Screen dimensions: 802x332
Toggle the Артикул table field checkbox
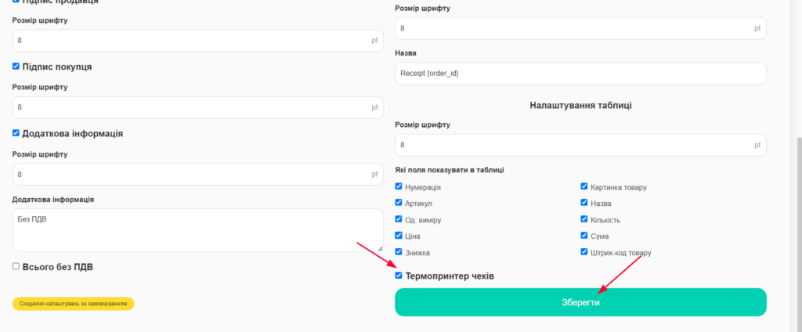coord(399,203)
